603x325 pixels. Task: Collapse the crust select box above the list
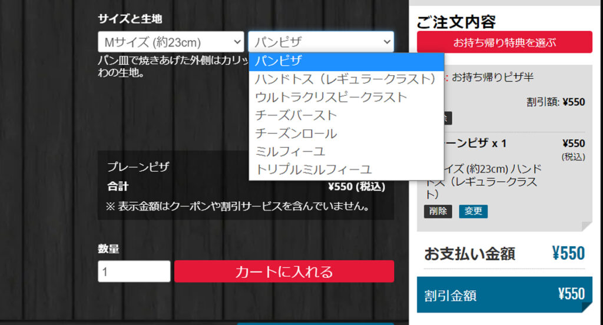pos(321,42)
